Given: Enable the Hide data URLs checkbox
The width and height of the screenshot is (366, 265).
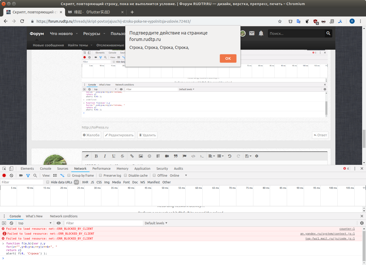Looking at the screenshot, I should coord(48,182).
